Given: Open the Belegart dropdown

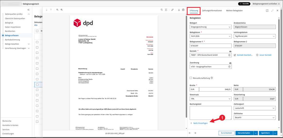Looking at the screenshot, I should click(229, 27).
